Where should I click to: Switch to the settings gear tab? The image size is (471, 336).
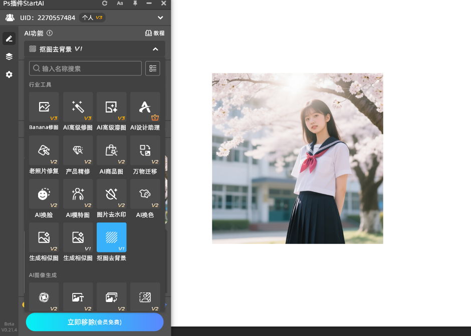(9, 74)
